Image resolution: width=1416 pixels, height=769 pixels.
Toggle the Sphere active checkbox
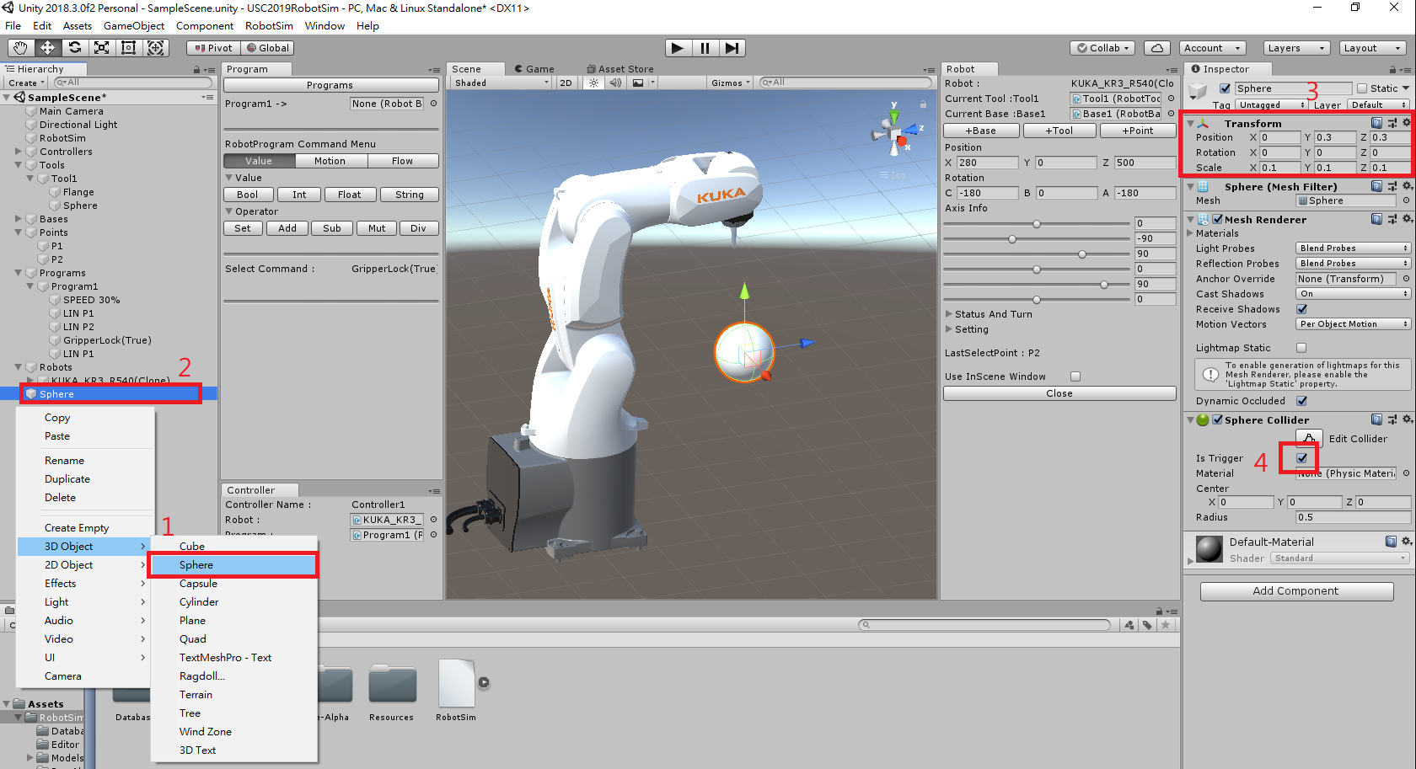click(x=1225, y=88)
